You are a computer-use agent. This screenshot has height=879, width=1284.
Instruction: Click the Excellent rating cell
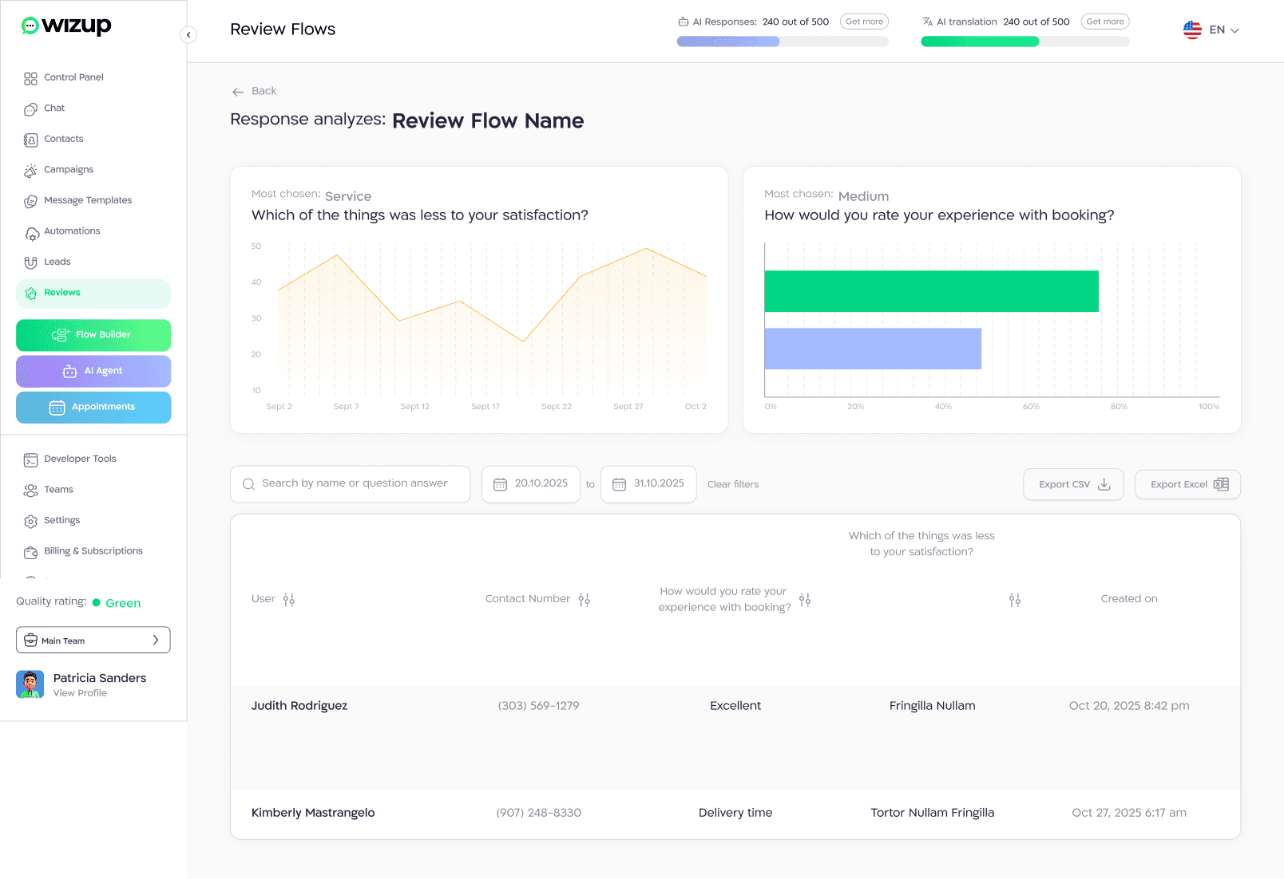735,706
